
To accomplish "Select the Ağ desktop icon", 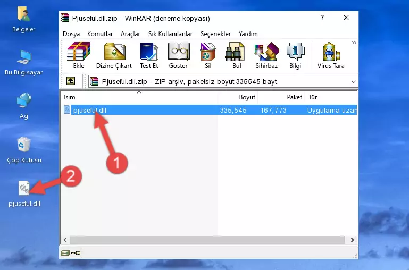I will pyautogui.click(x=24, y=106).
